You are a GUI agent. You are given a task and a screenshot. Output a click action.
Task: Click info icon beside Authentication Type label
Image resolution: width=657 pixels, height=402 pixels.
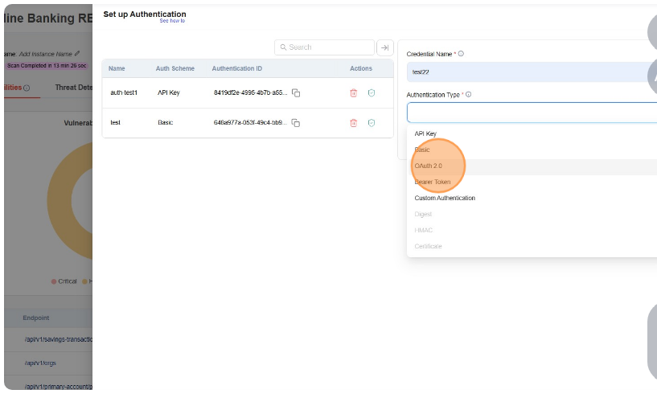(468, 94)
